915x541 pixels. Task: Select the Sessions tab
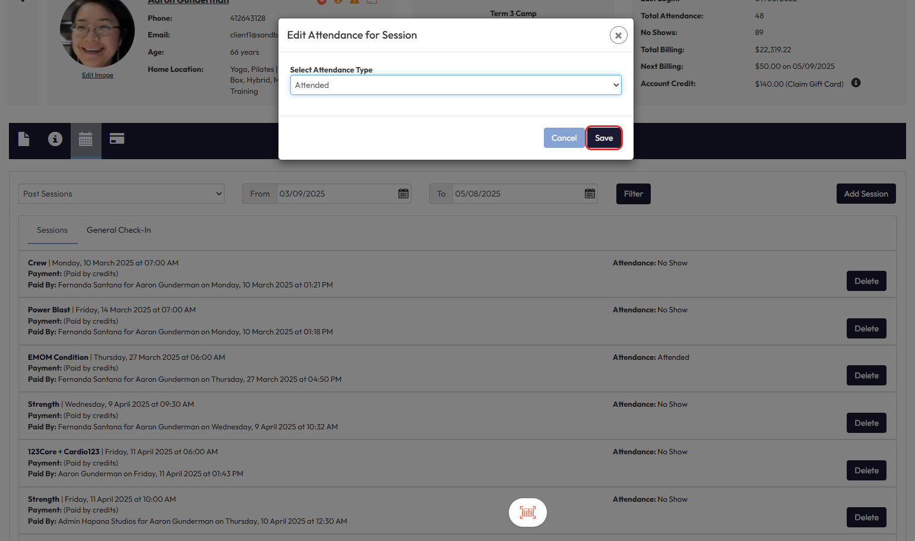tap(52, 230)
